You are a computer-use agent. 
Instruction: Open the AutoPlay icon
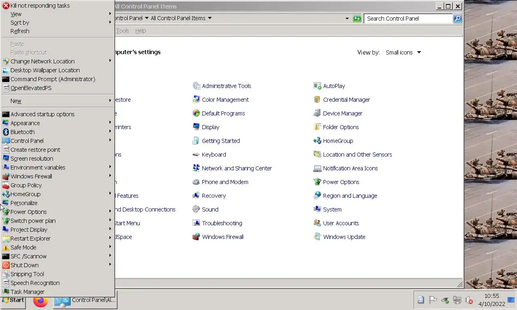[317, 86]
